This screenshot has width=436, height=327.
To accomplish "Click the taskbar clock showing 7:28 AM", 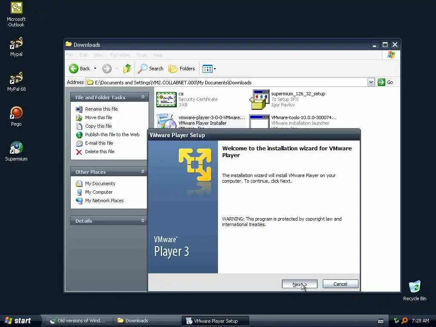I will coord(420,321).
